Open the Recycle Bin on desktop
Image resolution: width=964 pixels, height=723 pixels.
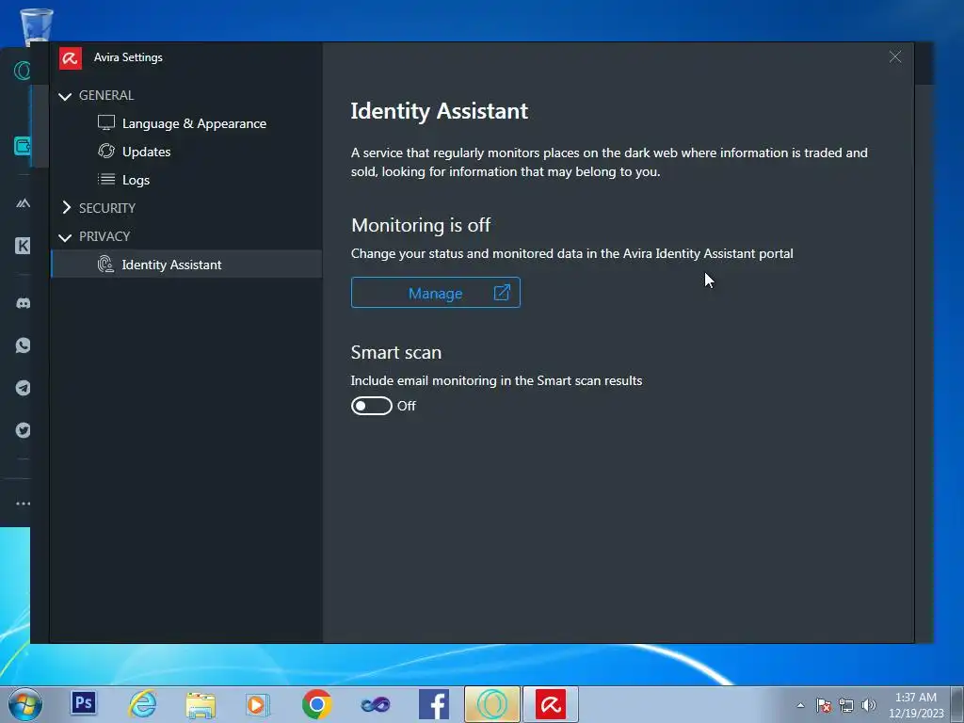37,25
